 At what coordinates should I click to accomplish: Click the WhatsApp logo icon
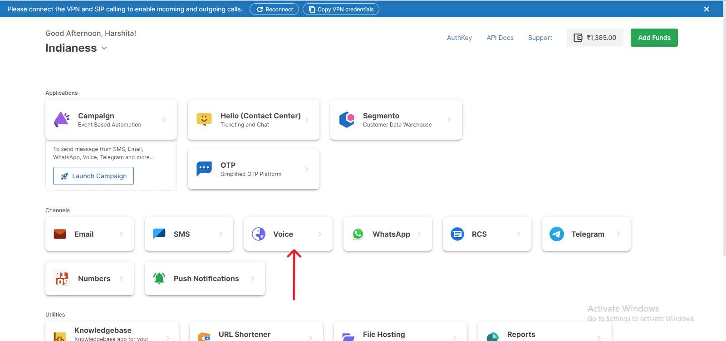tap(358, 234)
